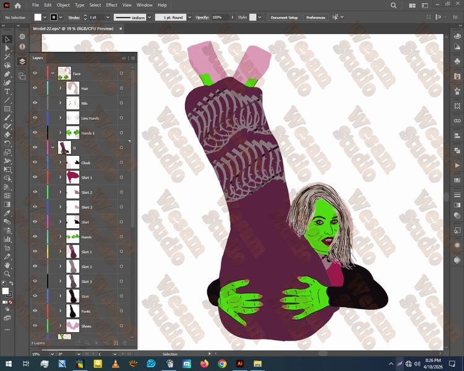Image resolution: width=464 pixels, height=371 pixels.
Task: Select the Direct Selection tool
Action: pos(7,48)
